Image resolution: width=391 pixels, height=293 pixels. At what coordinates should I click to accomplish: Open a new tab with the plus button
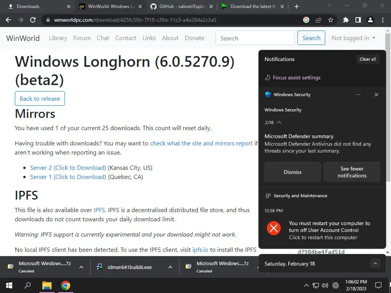(296, 6)
